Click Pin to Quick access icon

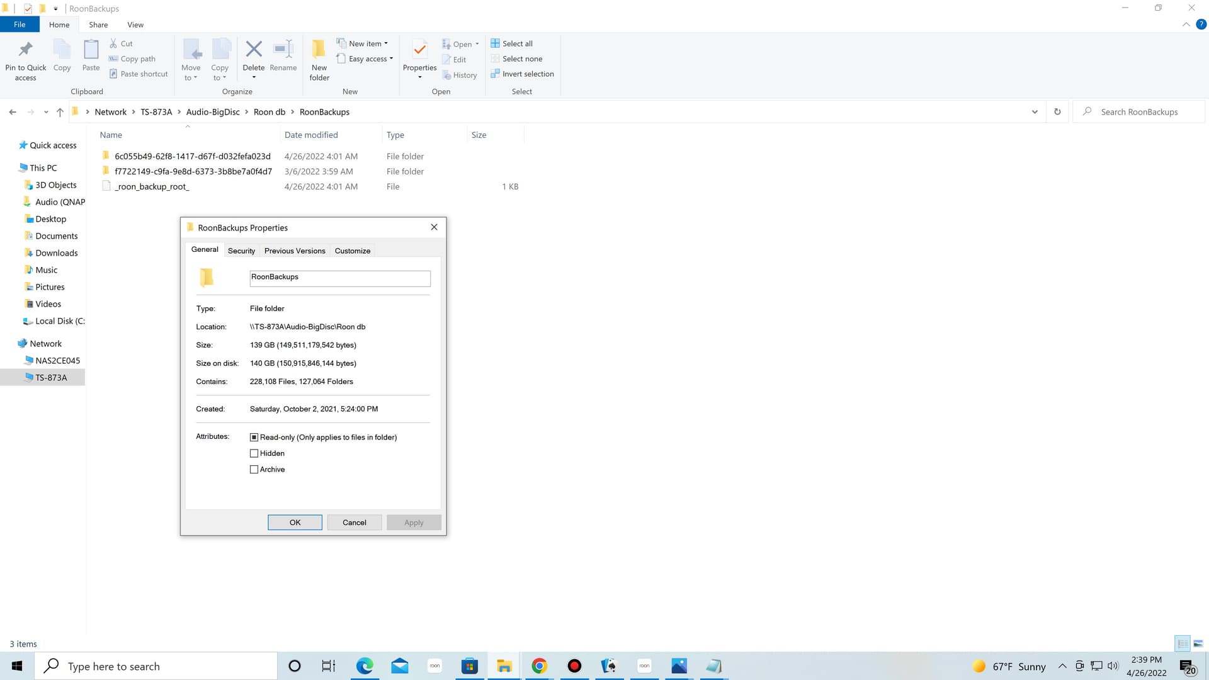click(x=25, y=49)
